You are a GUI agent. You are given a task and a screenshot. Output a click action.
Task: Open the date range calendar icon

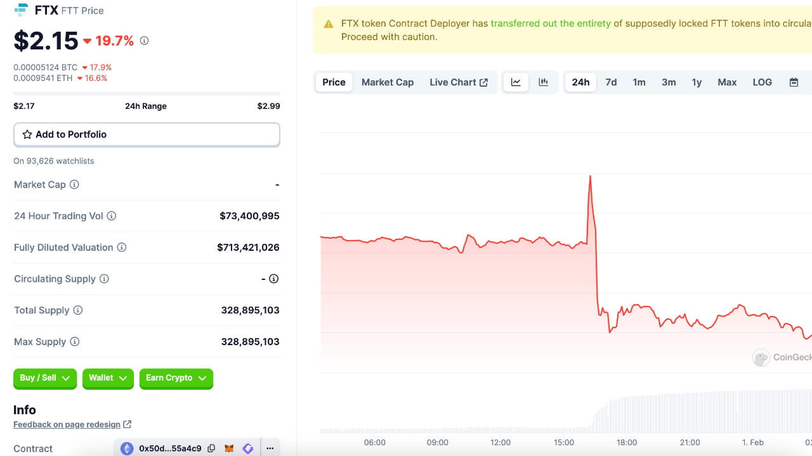click(794, 82)
